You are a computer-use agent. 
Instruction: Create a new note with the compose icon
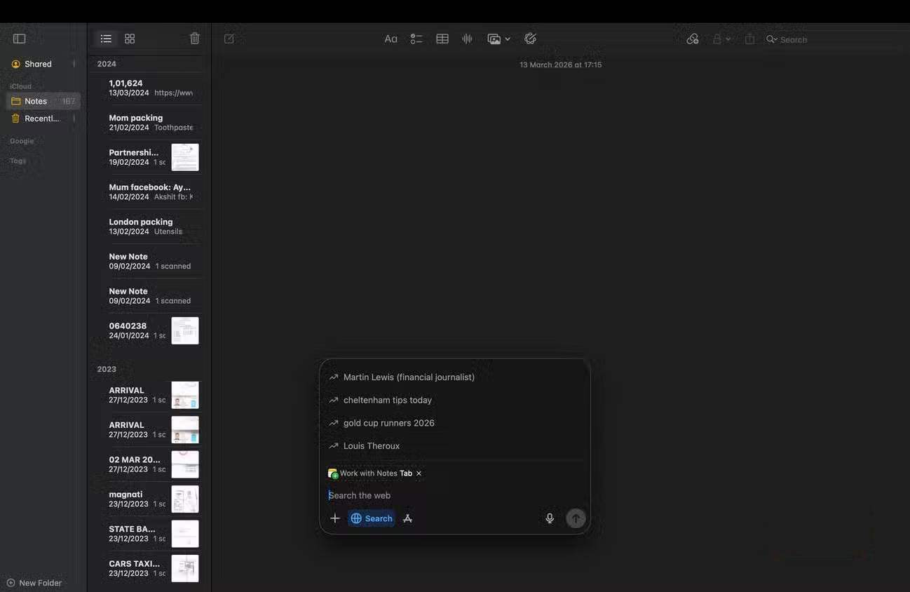(229, 39)
